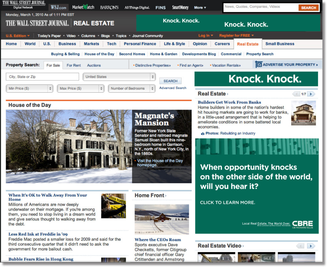Viewport: 327px width, 267px height.
Task: Switch to the Auctions tab
Action: [94, 65]
